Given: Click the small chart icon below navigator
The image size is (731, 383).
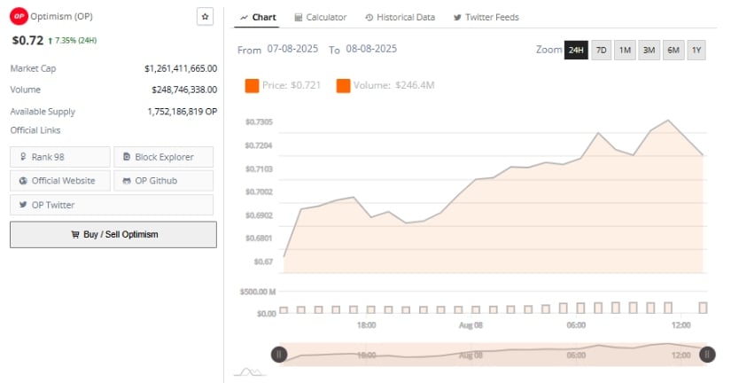Looking at the screenshot, I should pos(249,371).
